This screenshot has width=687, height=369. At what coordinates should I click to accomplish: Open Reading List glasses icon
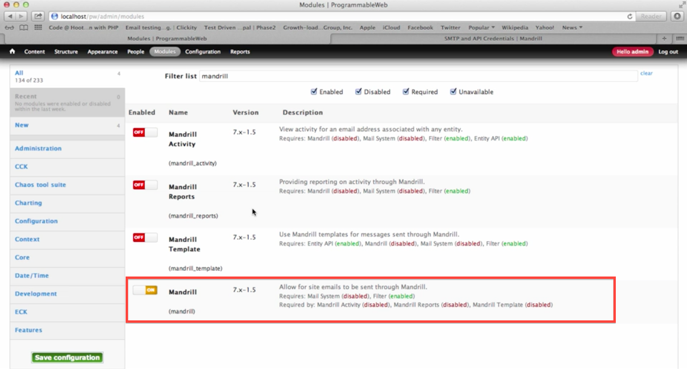coord(10,28)
